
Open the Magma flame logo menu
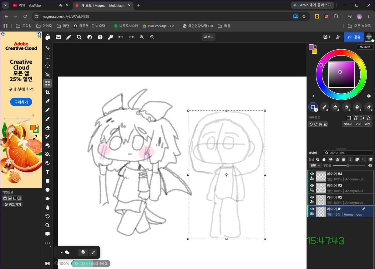(48, 37)
